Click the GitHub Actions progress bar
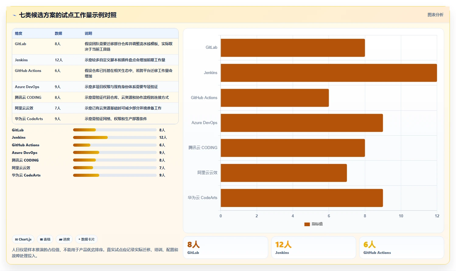This screenshot has height=271, width=456. [115, 145]
